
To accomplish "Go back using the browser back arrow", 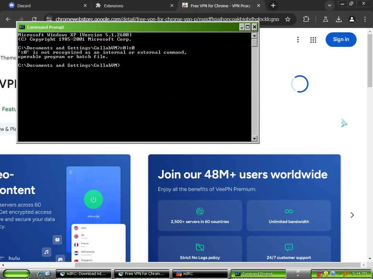I will coord(8,19).
